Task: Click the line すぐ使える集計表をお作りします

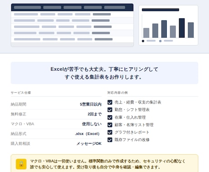Action: (x=103, y=77)
